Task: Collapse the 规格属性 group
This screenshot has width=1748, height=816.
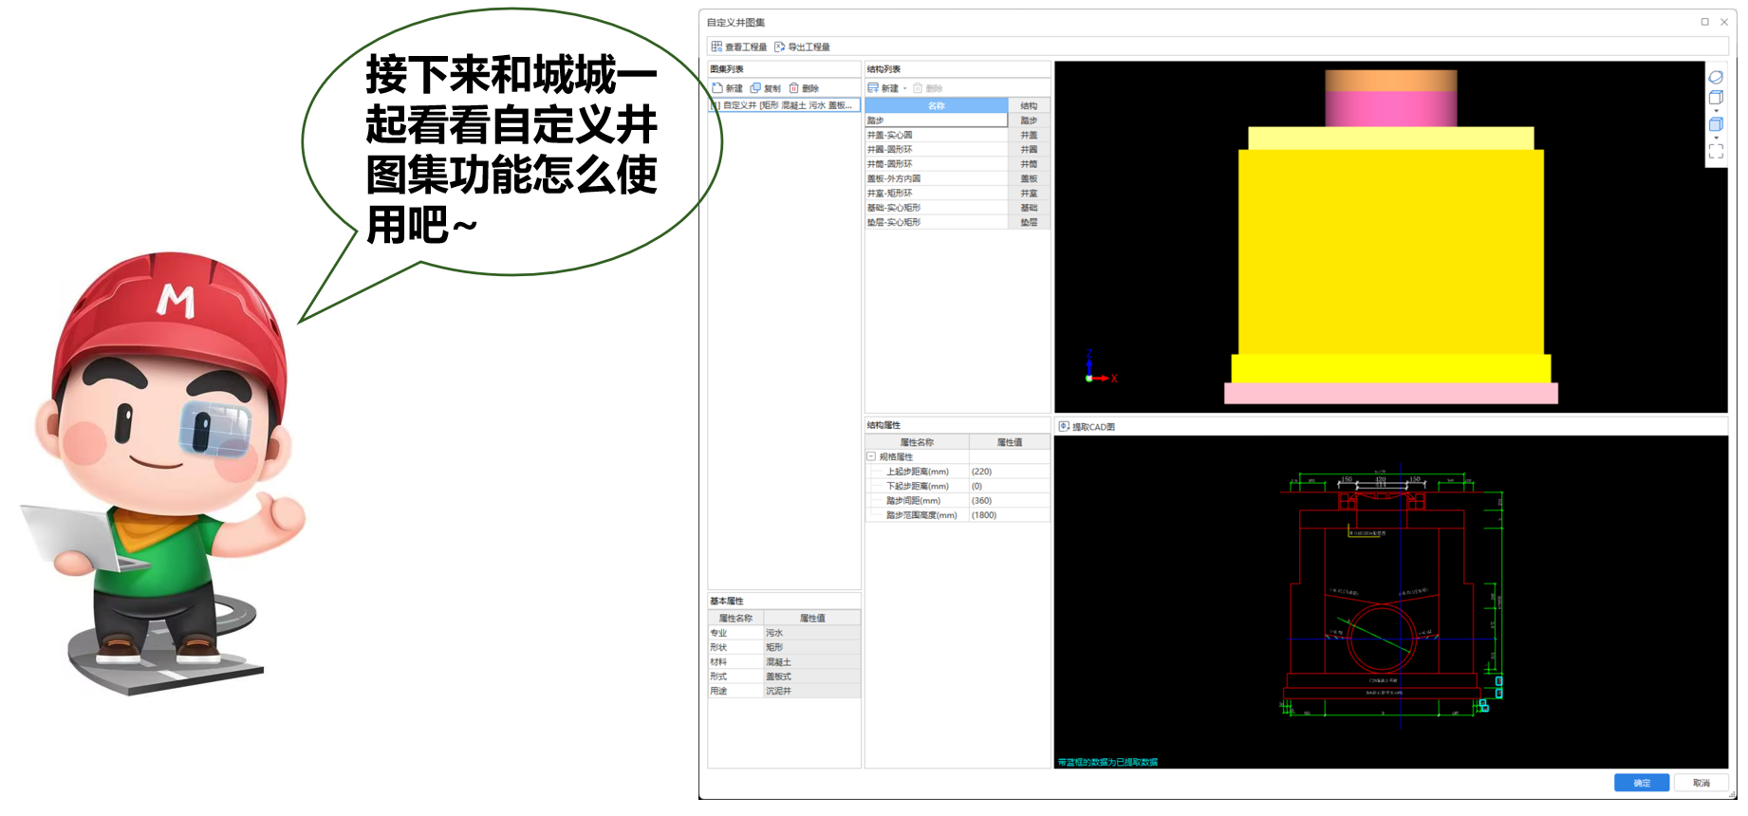Action: [871, 456]
